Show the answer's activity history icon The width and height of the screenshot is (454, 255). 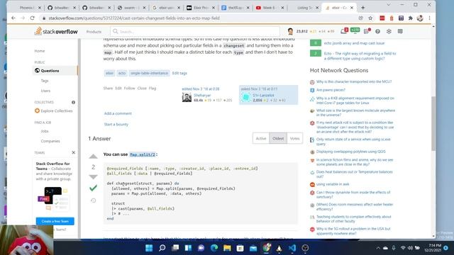pos(93,200)
